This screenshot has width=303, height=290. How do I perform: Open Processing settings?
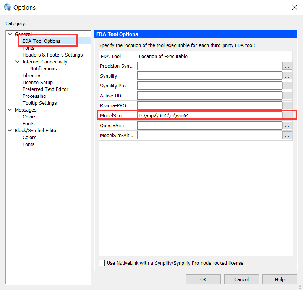(34, 96)
